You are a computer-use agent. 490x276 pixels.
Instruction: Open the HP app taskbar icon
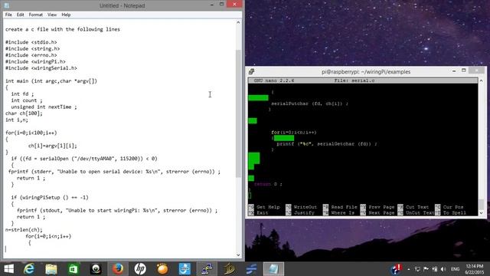(x=140, y=269)
